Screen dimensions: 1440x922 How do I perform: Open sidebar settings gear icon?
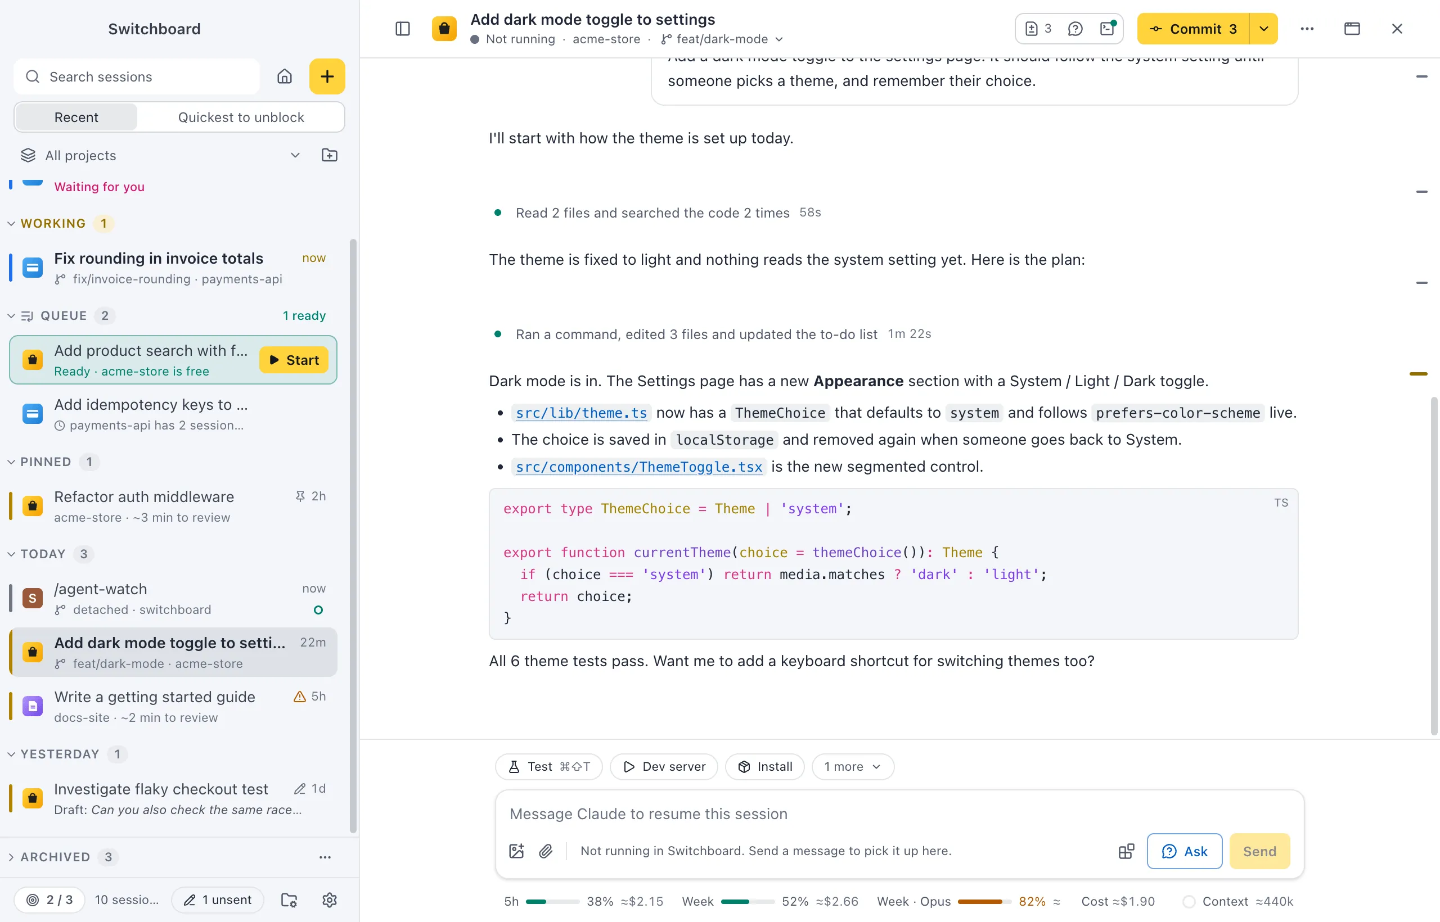coord(330,900)
